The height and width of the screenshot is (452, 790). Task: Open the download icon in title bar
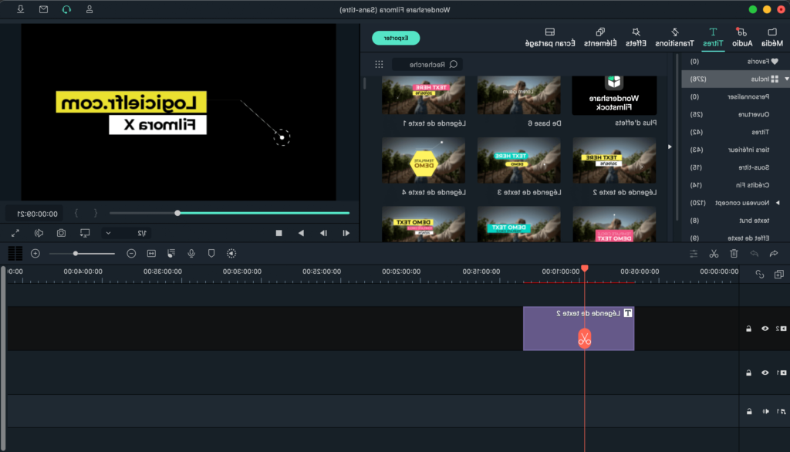pos(21,9)
